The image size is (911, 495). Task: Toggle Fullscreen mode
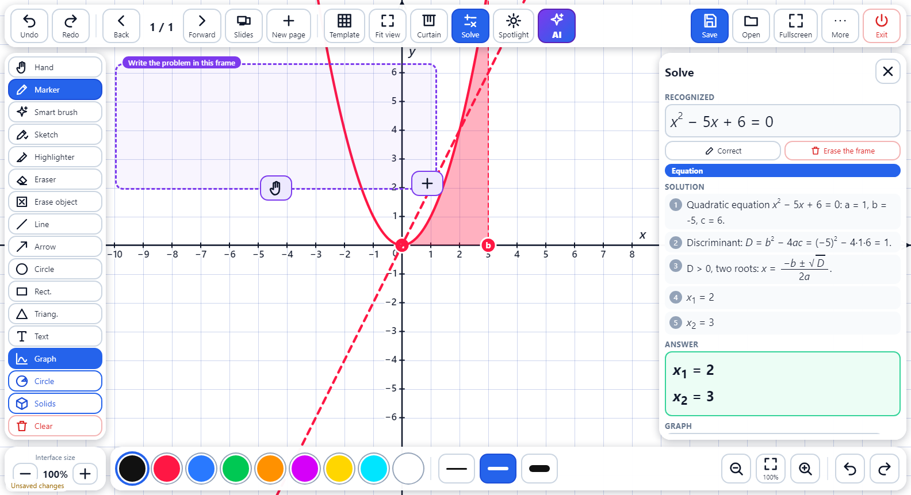point(796,26)
